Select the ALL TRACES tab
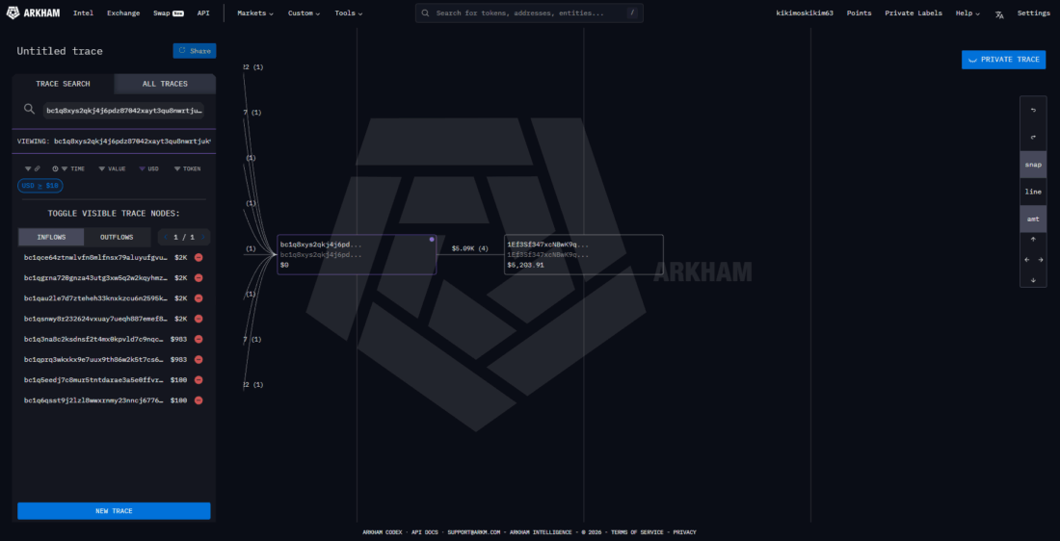The height and width of the screenshot is (541, 1060). pos(165,84)
